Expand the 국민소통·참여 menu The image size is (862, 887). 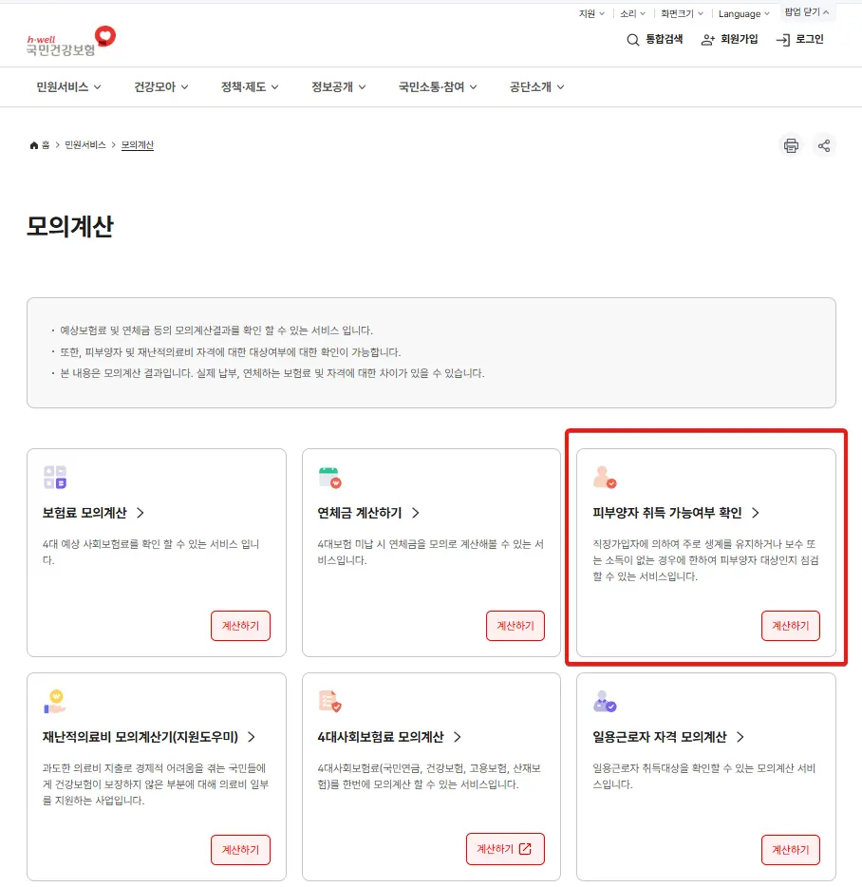(437, 86)
